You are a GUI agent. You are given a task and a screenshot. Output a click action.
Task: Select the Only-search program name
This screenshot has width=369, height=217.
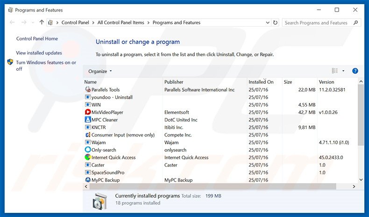[104, 150]
